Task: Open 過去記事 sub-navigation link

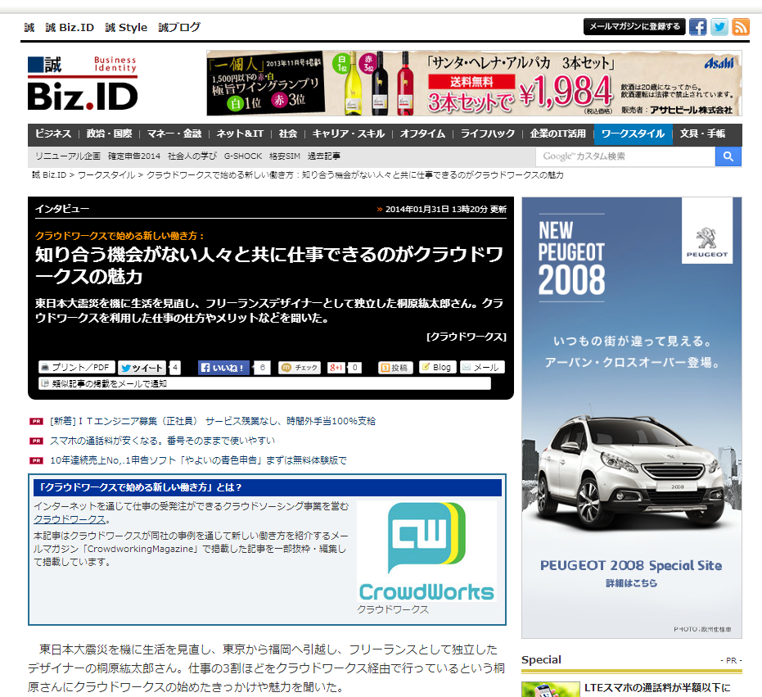Action: click(323, 156)
